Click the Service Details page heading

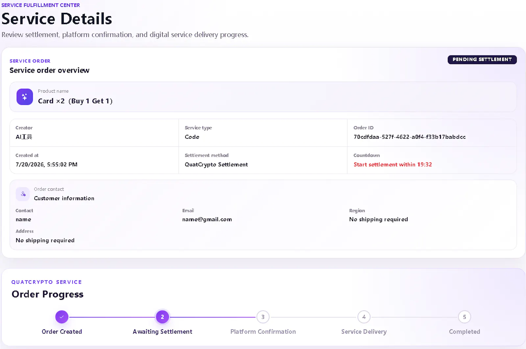[x=57, y=19]
